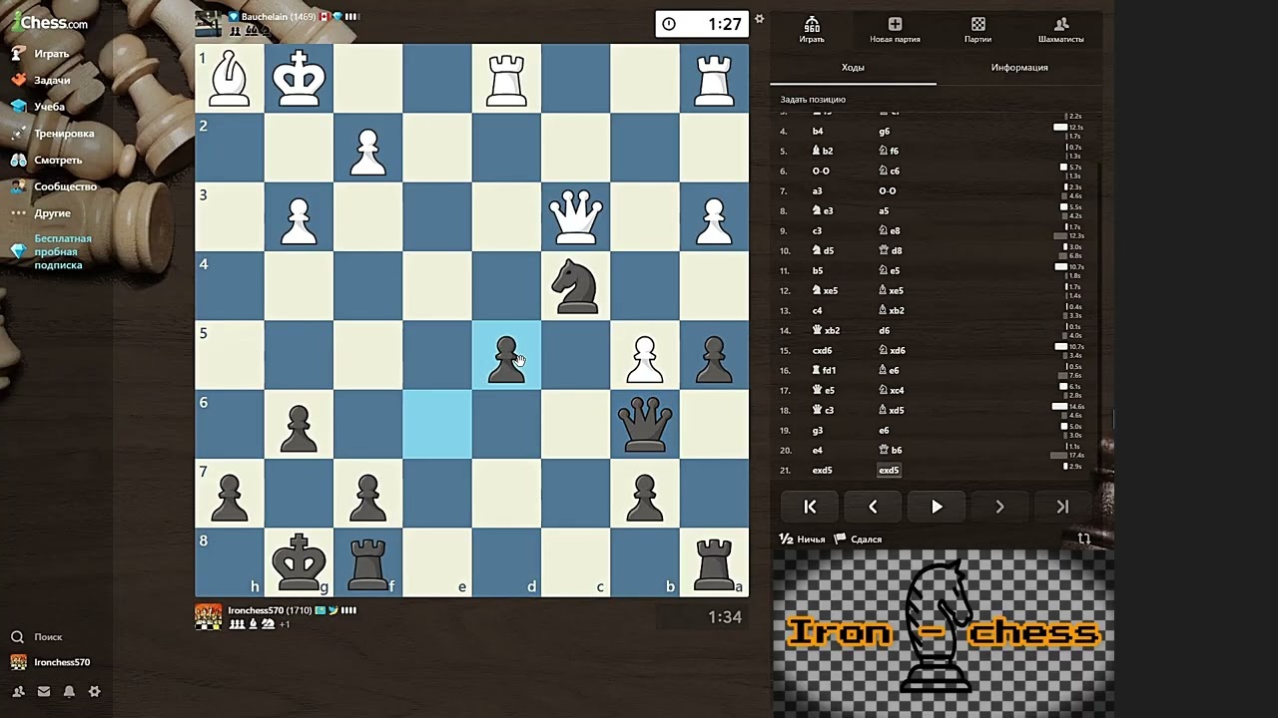This screenshot has height=718, width=1278.
Task: Click the black king on g8
Action: (x=300, y=562)
